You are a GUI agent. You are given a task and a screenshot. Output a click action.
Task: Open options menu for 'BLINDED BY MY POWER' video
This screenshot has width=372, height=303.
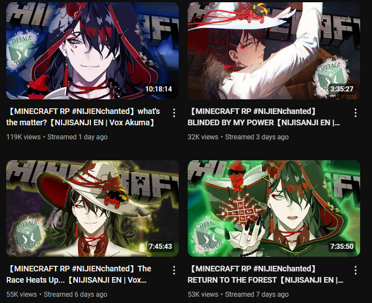tap(356, 113)
